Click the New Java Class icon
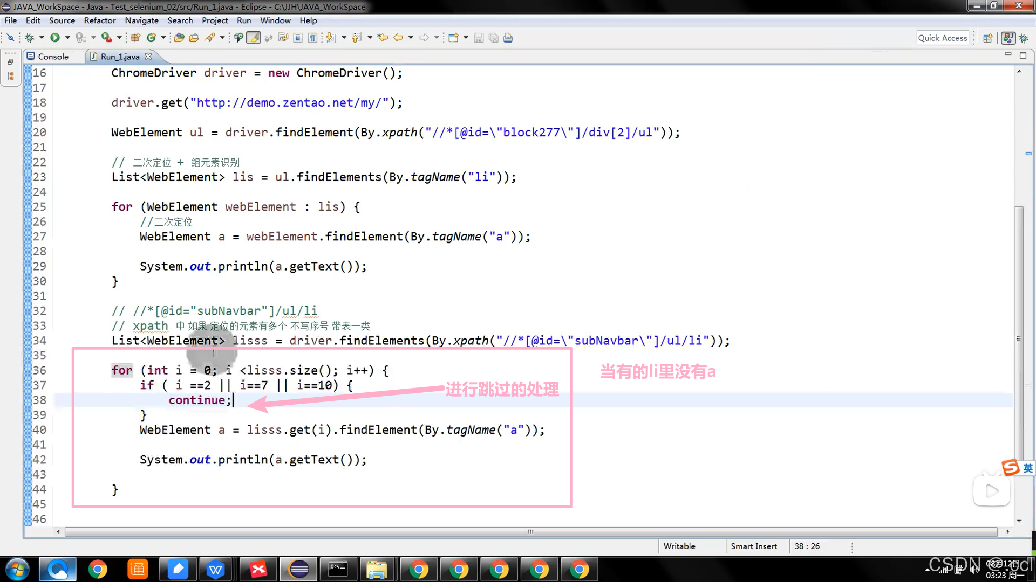Screen dimensions: 1036x582 [x=152, y=37]
